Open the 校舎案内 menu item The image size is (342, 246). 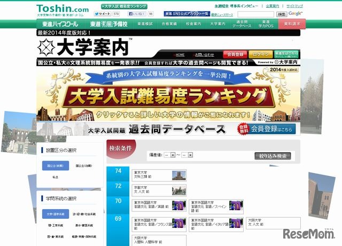(193, 24)
